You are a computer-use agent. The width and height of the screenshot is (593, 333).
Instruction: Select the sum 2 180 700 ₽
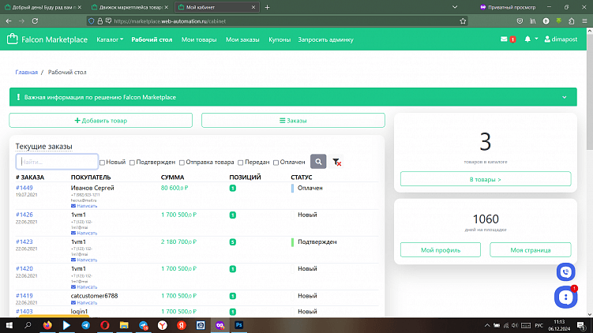179,241
